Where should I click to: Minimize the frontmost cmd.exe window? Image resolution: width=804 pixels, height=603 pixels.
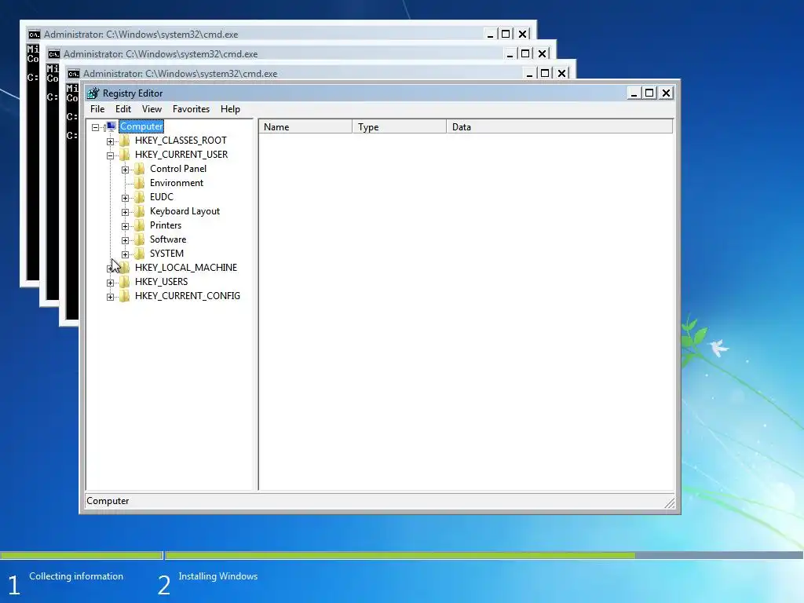pos(529,73)
